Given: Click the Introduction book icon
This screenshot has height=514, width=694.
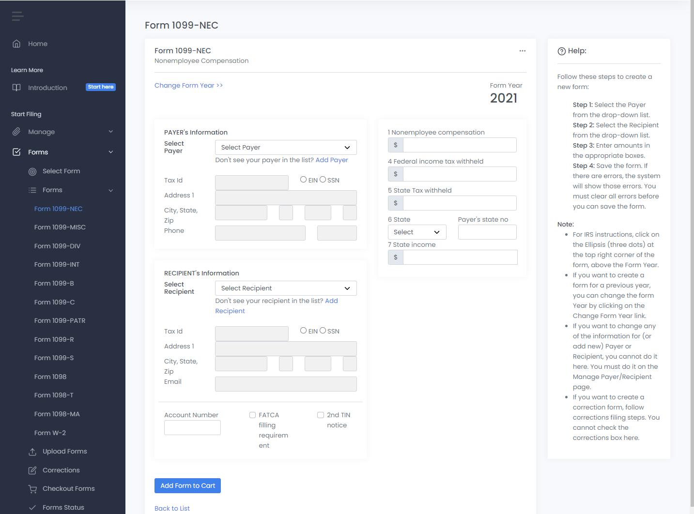Looking at the screenshot, I should pyautogui.click(x=16, y=88).
